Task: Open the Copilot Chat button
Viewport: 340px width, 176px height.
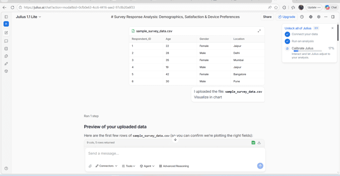Action: click(331, 7)
